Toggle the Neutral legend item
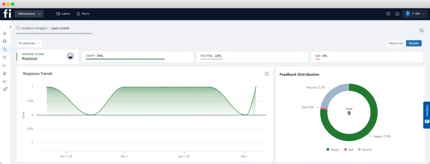This screenshot has height=164, width=430. (x=365, y=149)
